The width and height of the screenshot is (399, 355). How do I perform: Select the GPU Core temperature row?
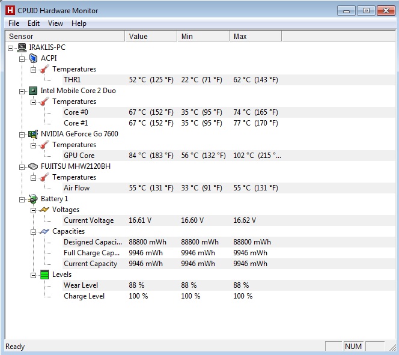pos(79,156)
